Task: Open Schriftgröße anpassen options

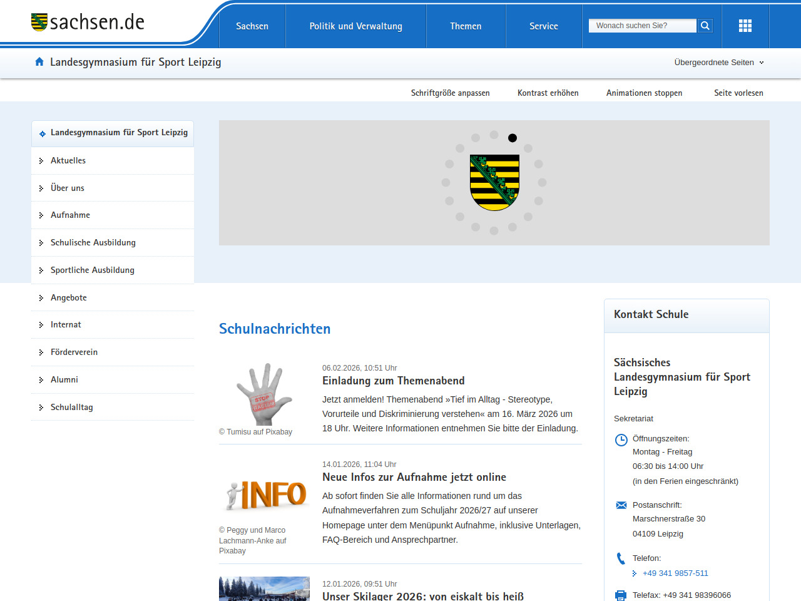Action: click(x=450, y=93)
